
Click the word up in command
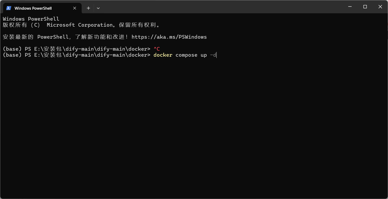204,55
